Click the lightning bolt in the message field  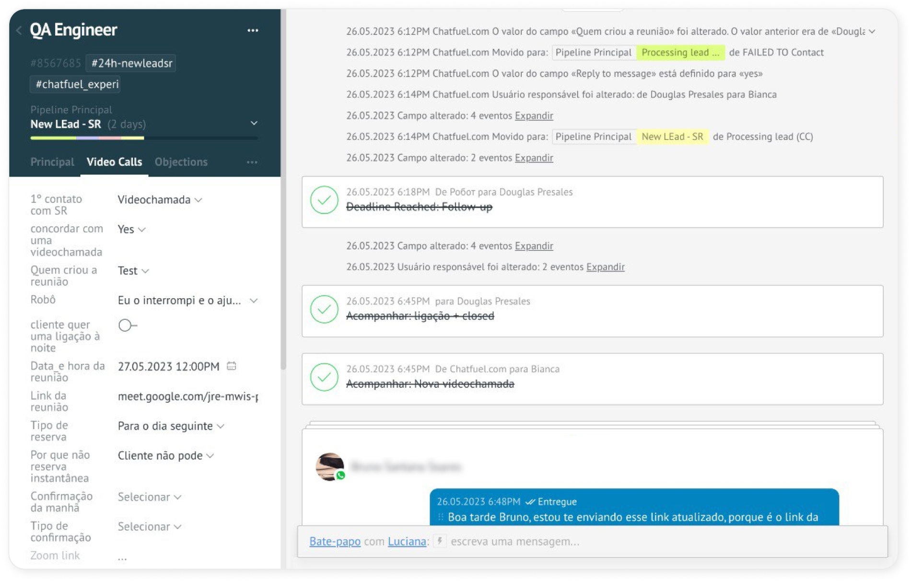pos(439,542)
